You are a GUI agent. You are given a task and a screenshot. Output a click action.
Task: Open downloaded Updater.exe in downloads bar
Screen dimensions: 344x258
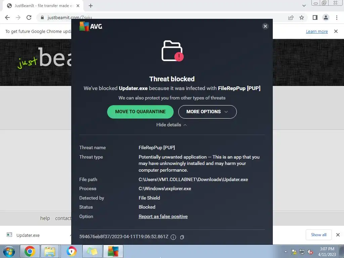point(28,235)
